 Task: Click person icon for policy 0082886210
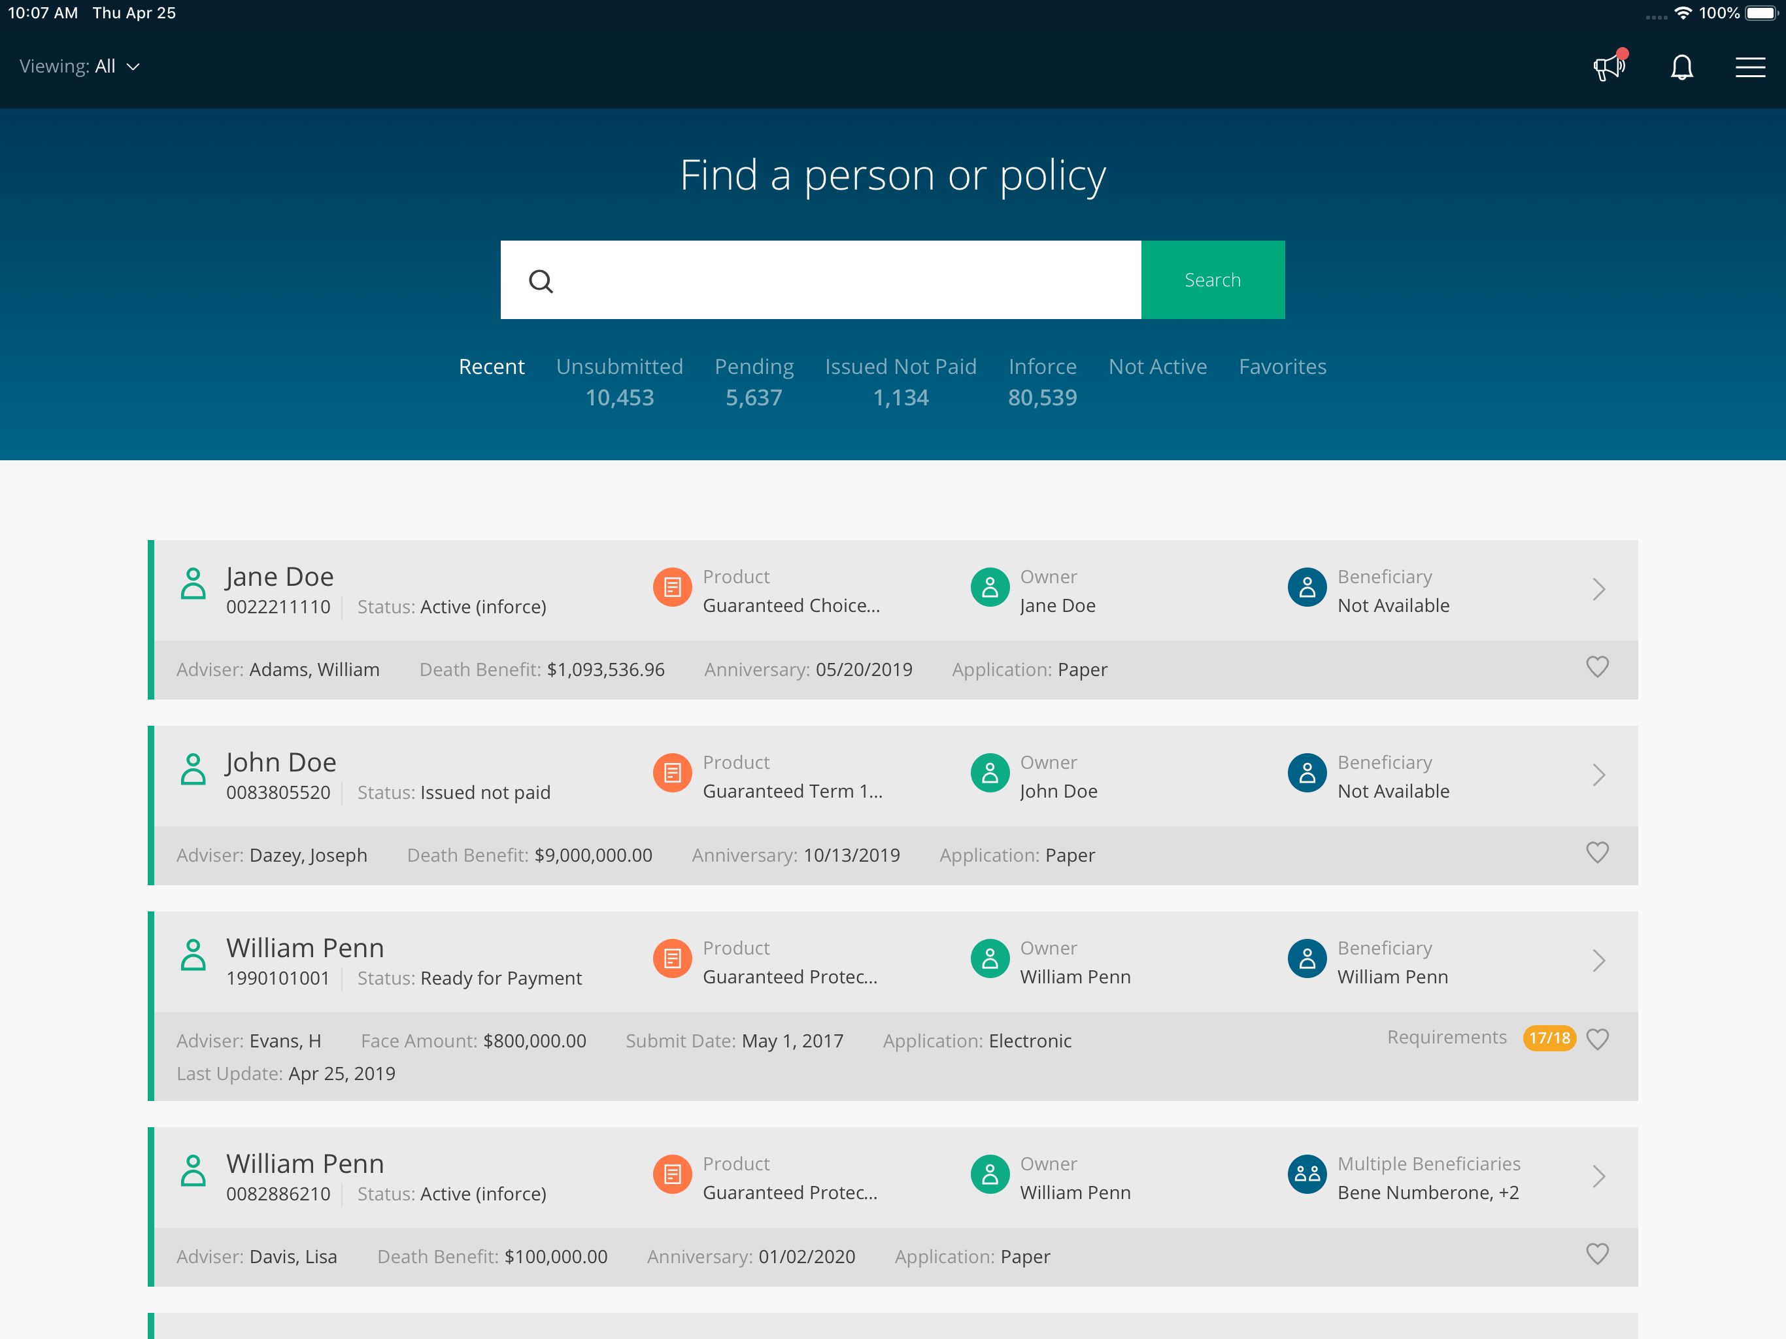click(x=193, y=1170)
